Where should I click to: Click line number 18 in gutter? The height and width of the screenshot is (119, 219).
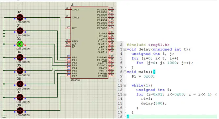[x=120, y=117]
